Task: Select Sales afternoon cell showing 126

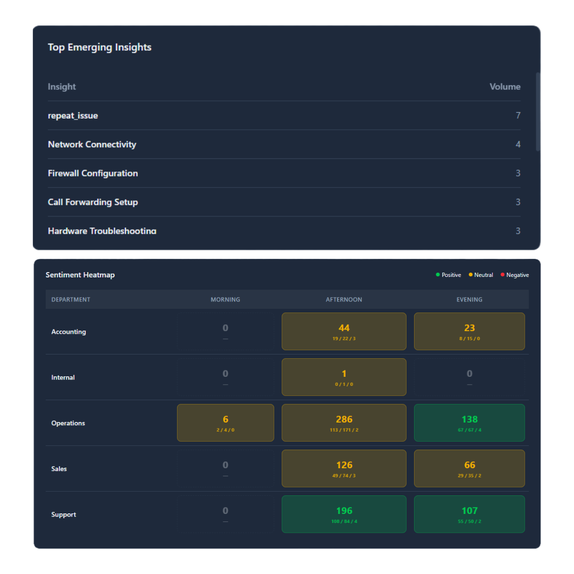Action: 344,469
